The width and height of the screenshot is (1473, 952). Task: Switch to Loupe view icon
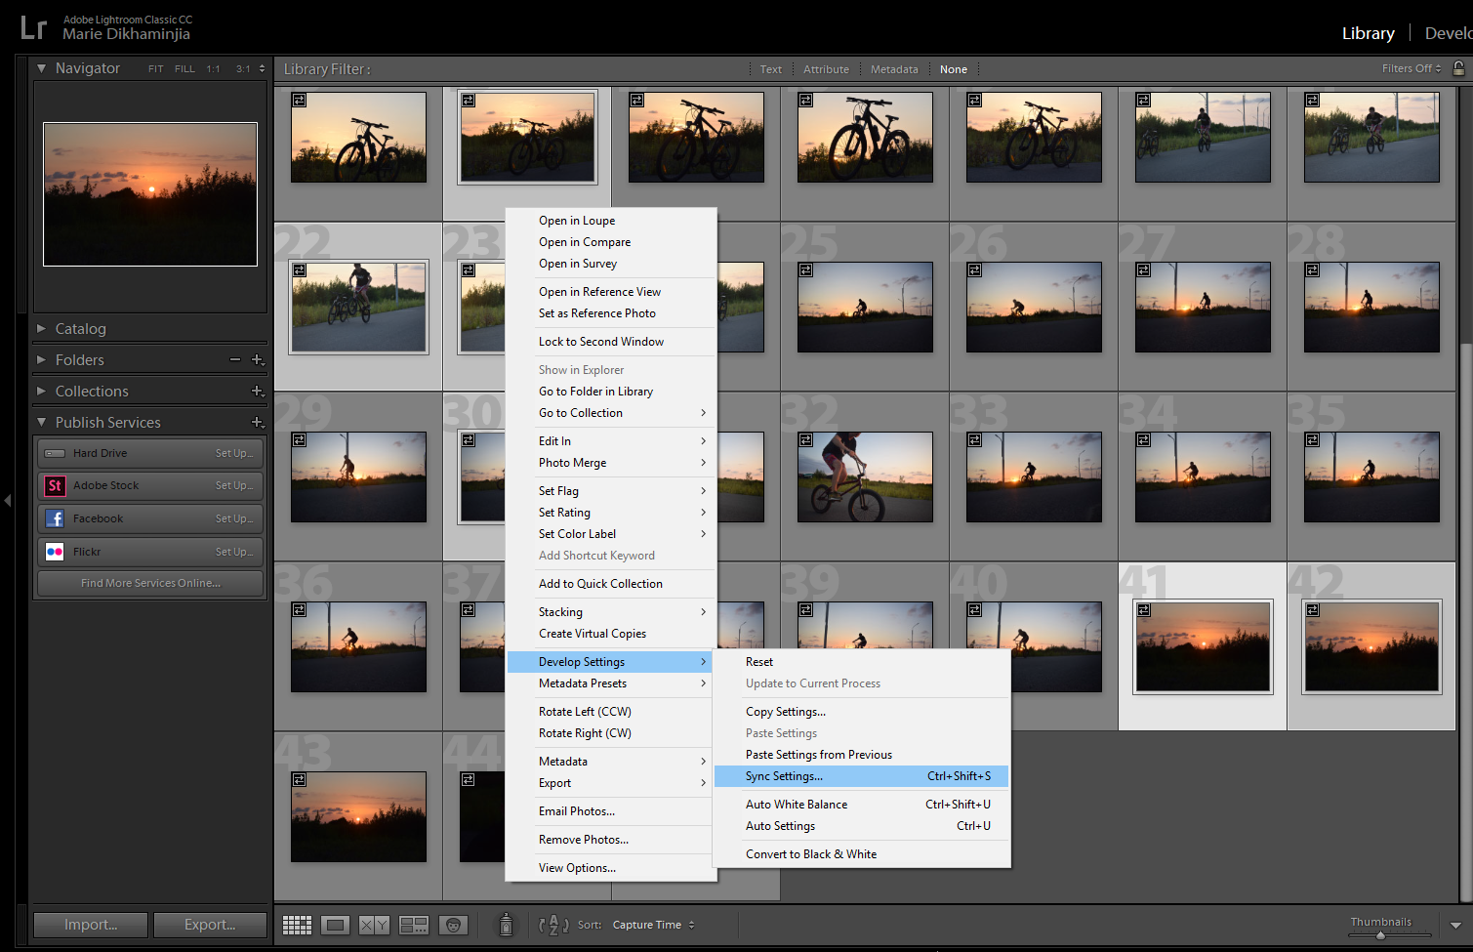[335, 925]
